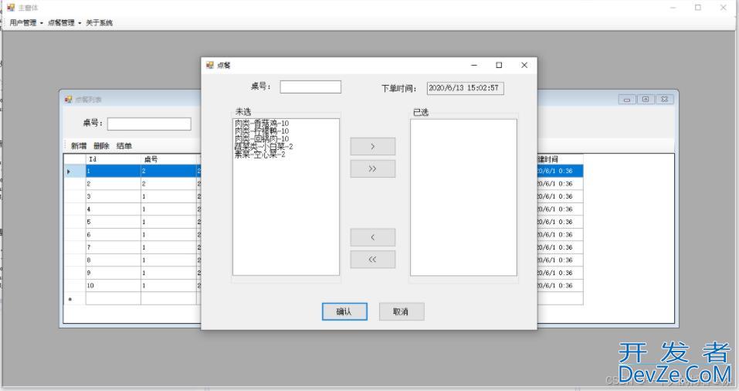Image resolution: width=739 pixels, height=391 pixels.
Task: Maximize the main 主窗体 window
Action: pos(698,8)
